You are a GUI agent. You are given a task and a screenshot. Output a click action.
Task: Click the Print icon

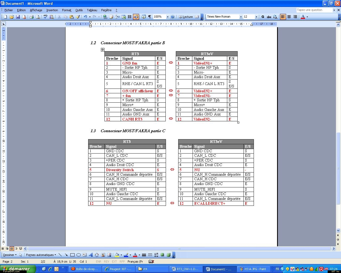(31, 17)
